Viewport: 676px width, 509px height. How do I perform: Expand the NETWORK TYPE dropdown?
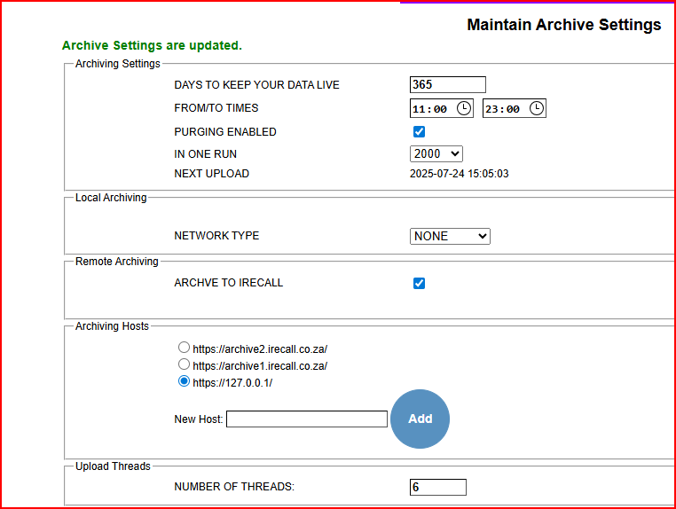450,236
